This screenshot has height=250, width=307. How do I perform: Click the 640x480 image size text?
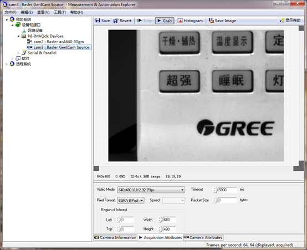[104, 176]
